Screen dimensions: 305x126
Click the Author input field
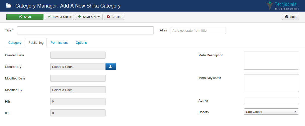271,100
